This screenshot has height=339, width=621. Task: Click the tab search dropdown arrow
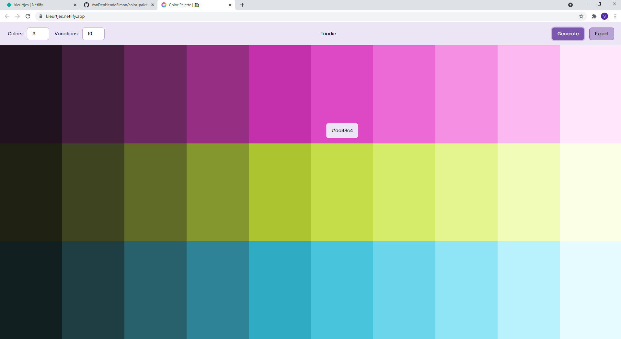(570, 5)
